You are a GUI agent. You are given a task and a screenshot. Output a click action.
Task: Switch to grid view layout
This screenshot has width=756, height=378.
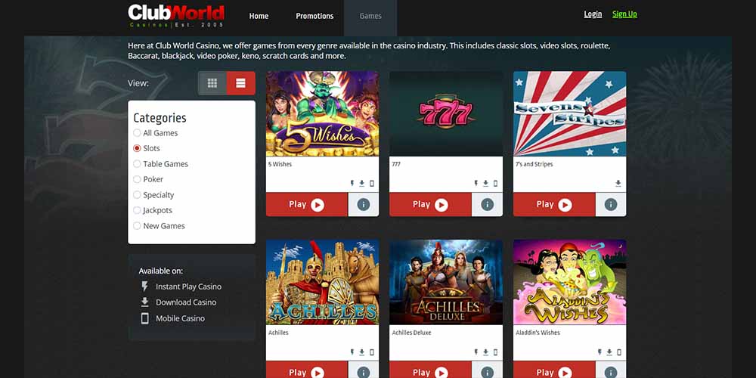(212, 83)
